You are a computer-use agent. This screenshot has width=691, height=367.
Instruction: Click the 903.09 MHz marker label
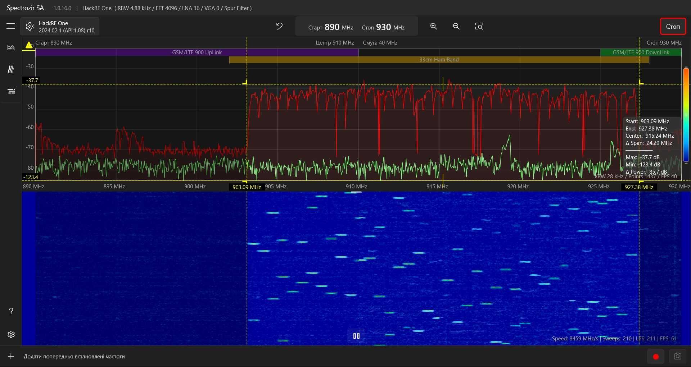(x=247, y=187)
